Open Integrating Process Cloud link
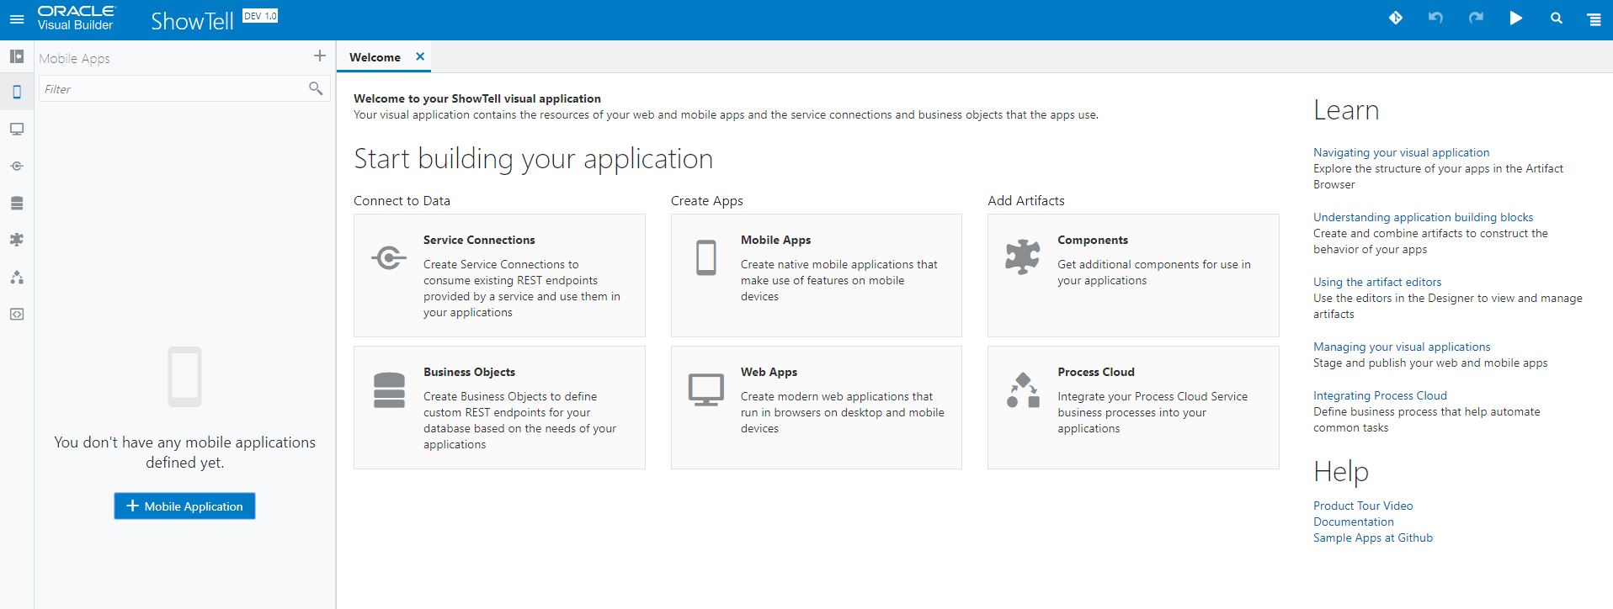Screen dimensions: 1613x609 (1380, 395)
